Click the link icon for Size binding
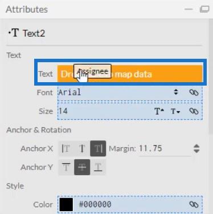 [x=194, y=111]
